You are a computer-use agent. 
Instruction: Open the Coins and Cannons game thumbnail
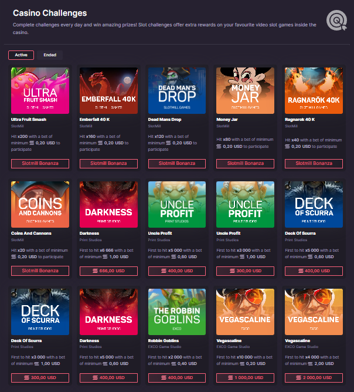(x=40, y=204)
